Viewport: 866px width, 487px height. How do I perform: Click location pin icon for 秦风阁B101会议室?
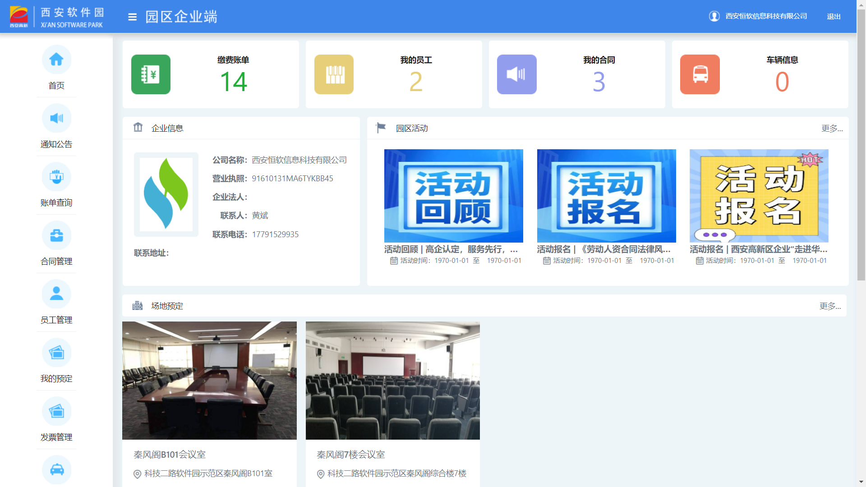click(x=138, y=474)
